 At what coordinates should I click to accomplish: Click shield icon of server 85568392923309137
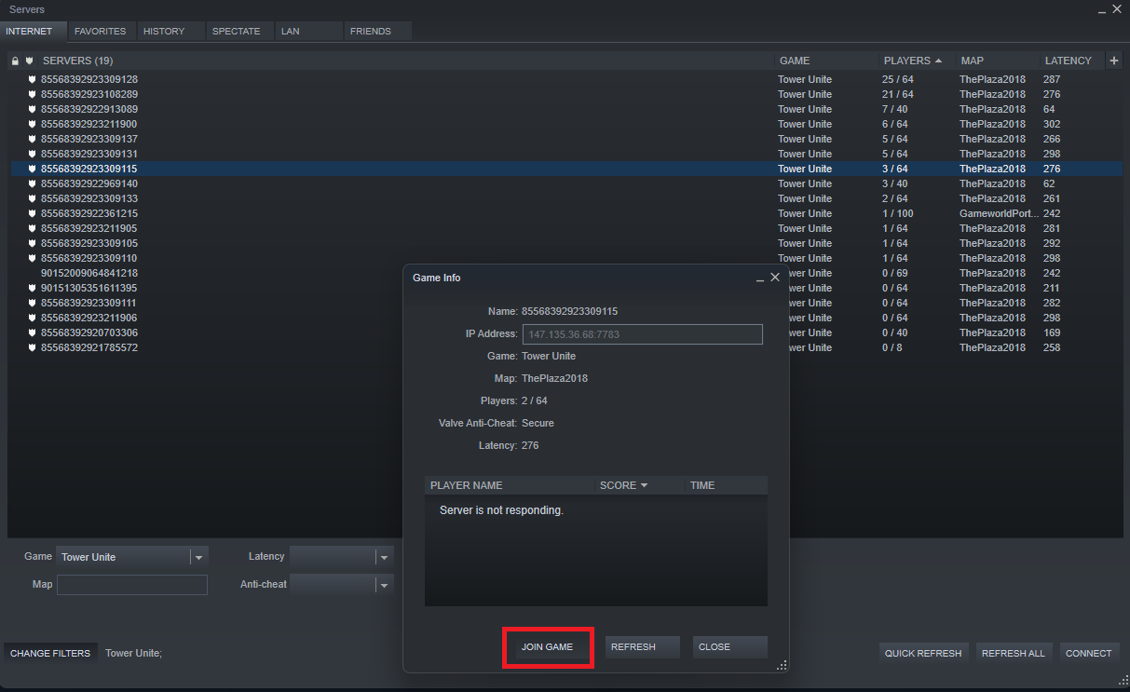[x=33, y=139]
